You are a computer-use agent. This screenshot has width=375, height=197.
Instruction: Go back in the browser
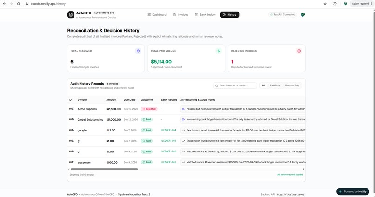[x=4, y=4]
